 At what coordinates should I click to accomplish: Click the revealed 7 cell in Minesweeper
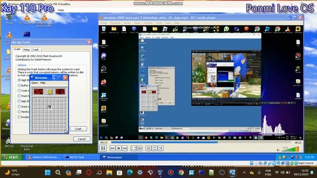pyautogui.click(x=50, y=107)
